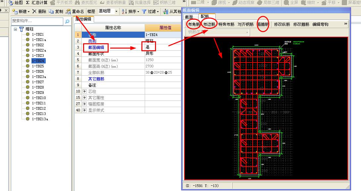Click the 特殊布筋 button
Image resolution: width=361 pixels, height=191 pixels.
coord(226,24)
